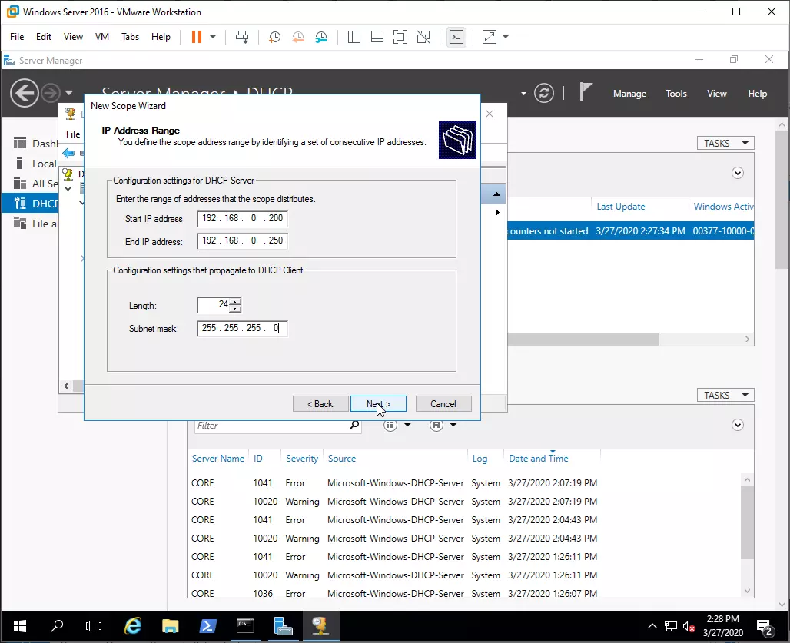Click the Send Ctrl+Alt+Del icon
790x643 pixels.
(x=242, y=37)
